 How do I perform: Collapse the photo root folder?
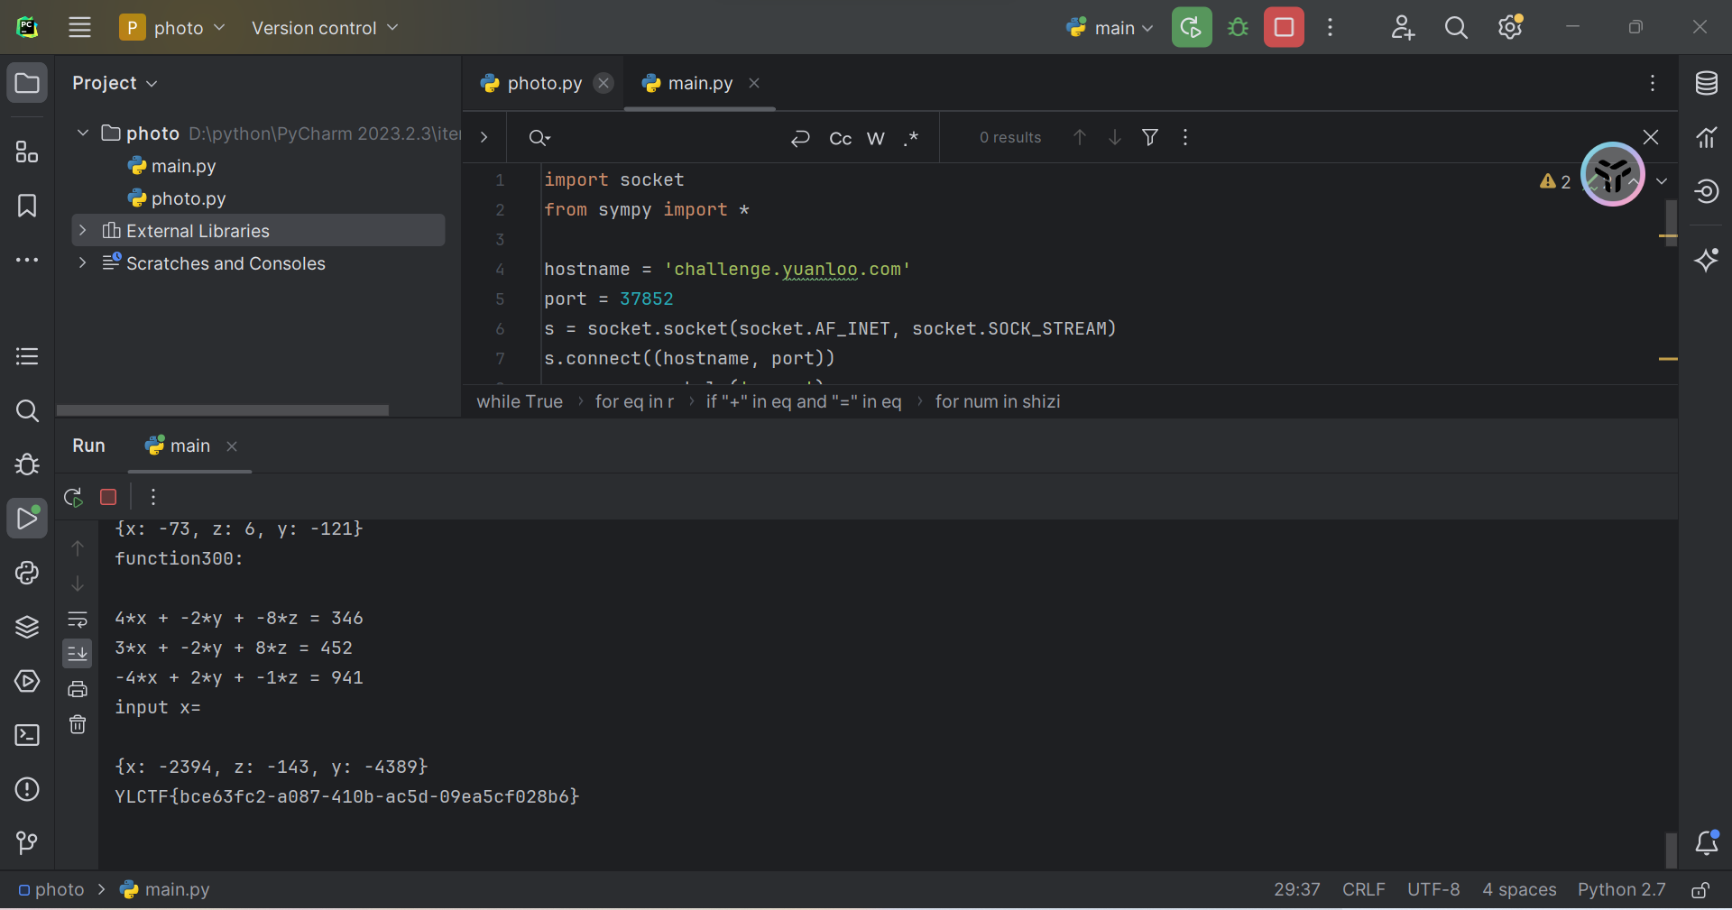coord(83,133)
